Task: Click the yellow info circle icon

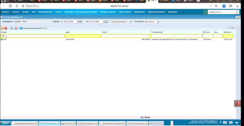Action: pos(205,12)
